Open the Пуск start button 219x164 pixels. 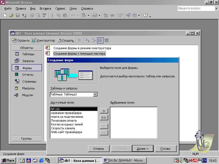(x=8, y=160)
